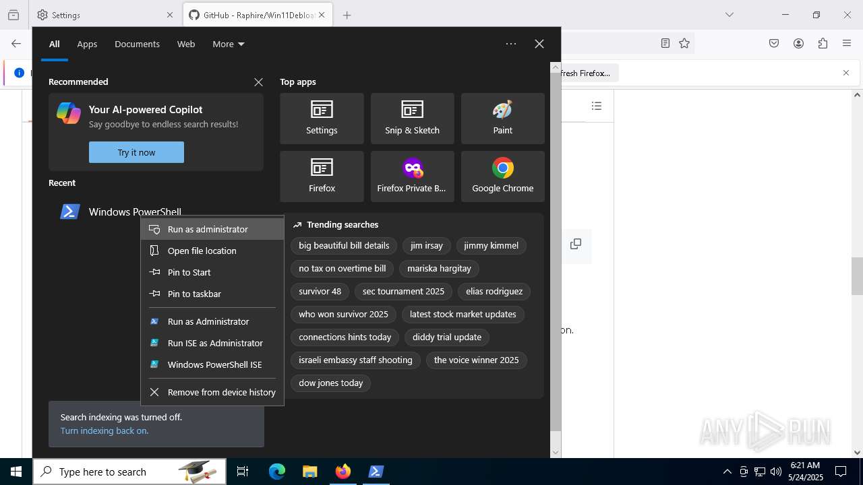The image size is (863, 485).
Task: Open Paint from Top apps
Action: 502,119
